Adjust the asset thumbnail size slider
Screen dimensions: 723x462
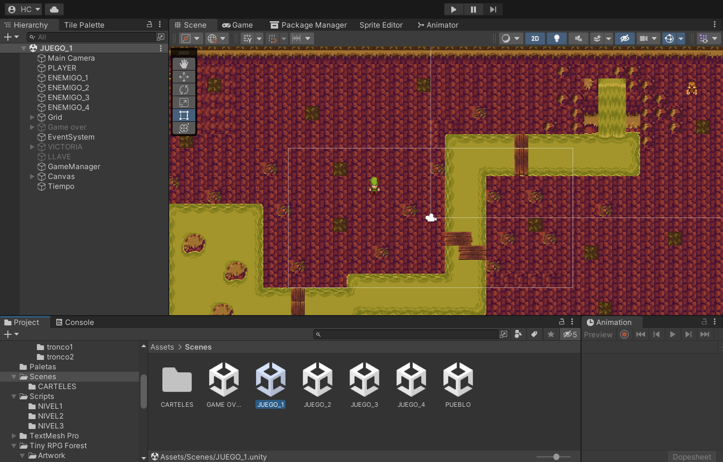click(556, 457)
